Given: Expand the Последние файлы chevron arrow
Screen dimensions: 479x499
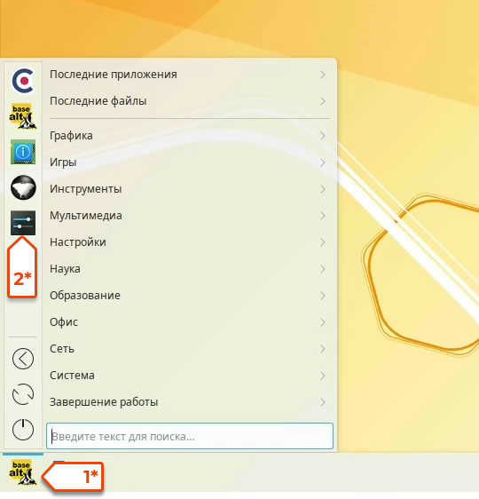Looking at the screenshot, I should pyautogui.click(x=323, y=101).
